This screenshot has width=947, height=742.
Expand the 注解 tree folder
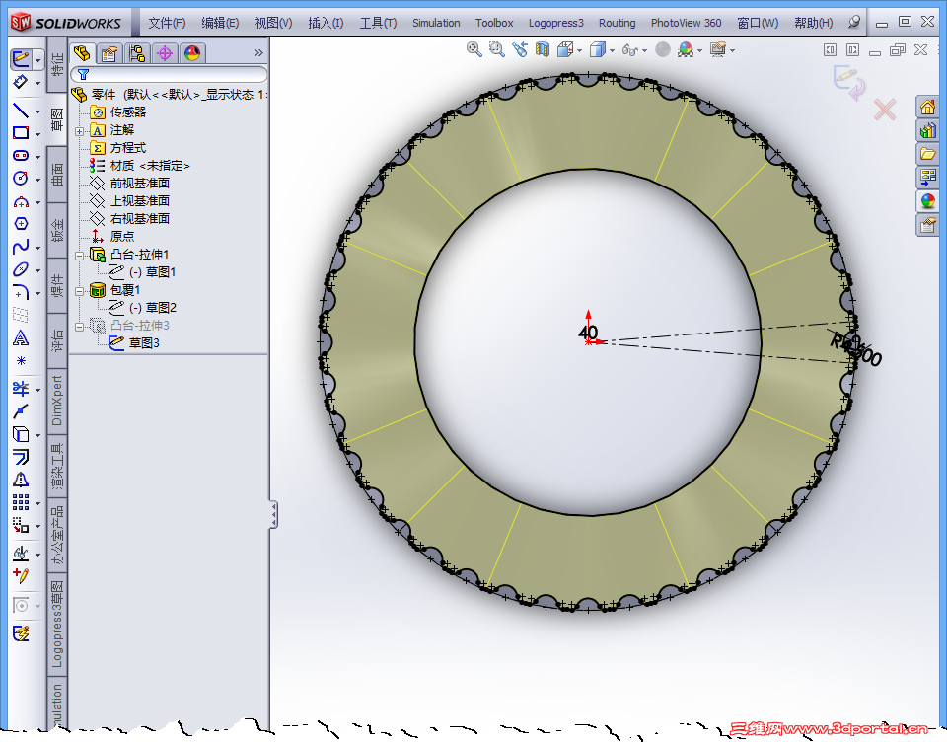coord(79,131)
